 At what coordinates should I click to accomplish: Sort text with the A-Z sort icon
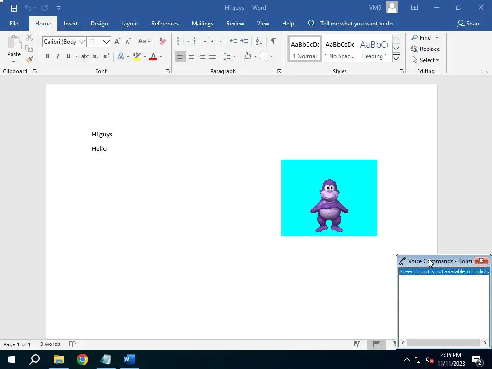tap(259, 41)
